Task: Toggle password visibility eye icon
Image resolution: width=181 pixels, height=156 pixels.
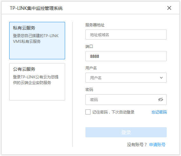Action: click(x=161, y=99)
